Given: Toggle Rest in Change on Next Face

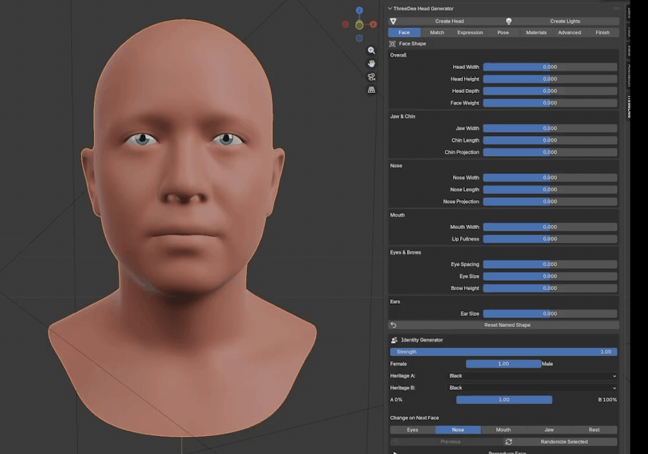Looking at the screenshot, I should [594, 429].
